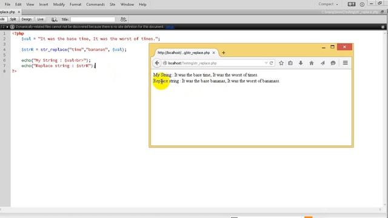Expand the Compact workspace dropdown
Viewport: 388px width, 218px height.
[328, 4]
